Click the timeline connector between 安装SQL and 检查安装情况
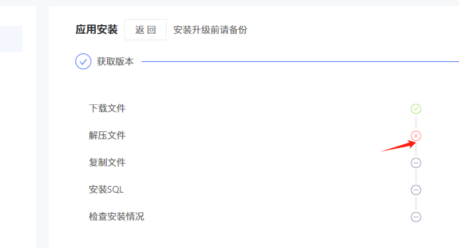The height and width of the screenshot is (248, 459). point(415,203)
